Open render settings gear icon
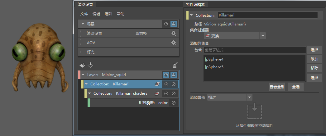326x136 pixels. 173,33
